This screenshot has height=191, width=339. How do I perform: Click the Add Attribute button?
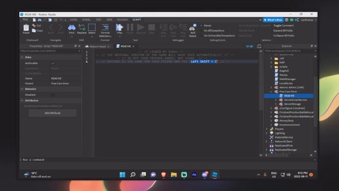pos(52,113)
